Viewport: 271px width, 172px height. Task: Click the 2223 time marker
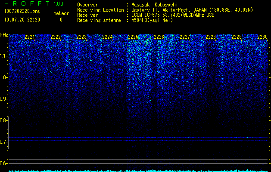pyautogui.click(x=81, y=37)
